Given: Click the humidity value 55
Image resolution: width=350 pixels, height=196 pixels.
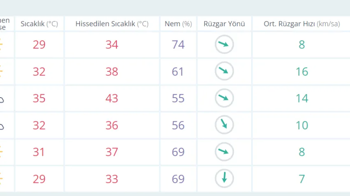Looking at the screenshot, I should pos(178,98).
